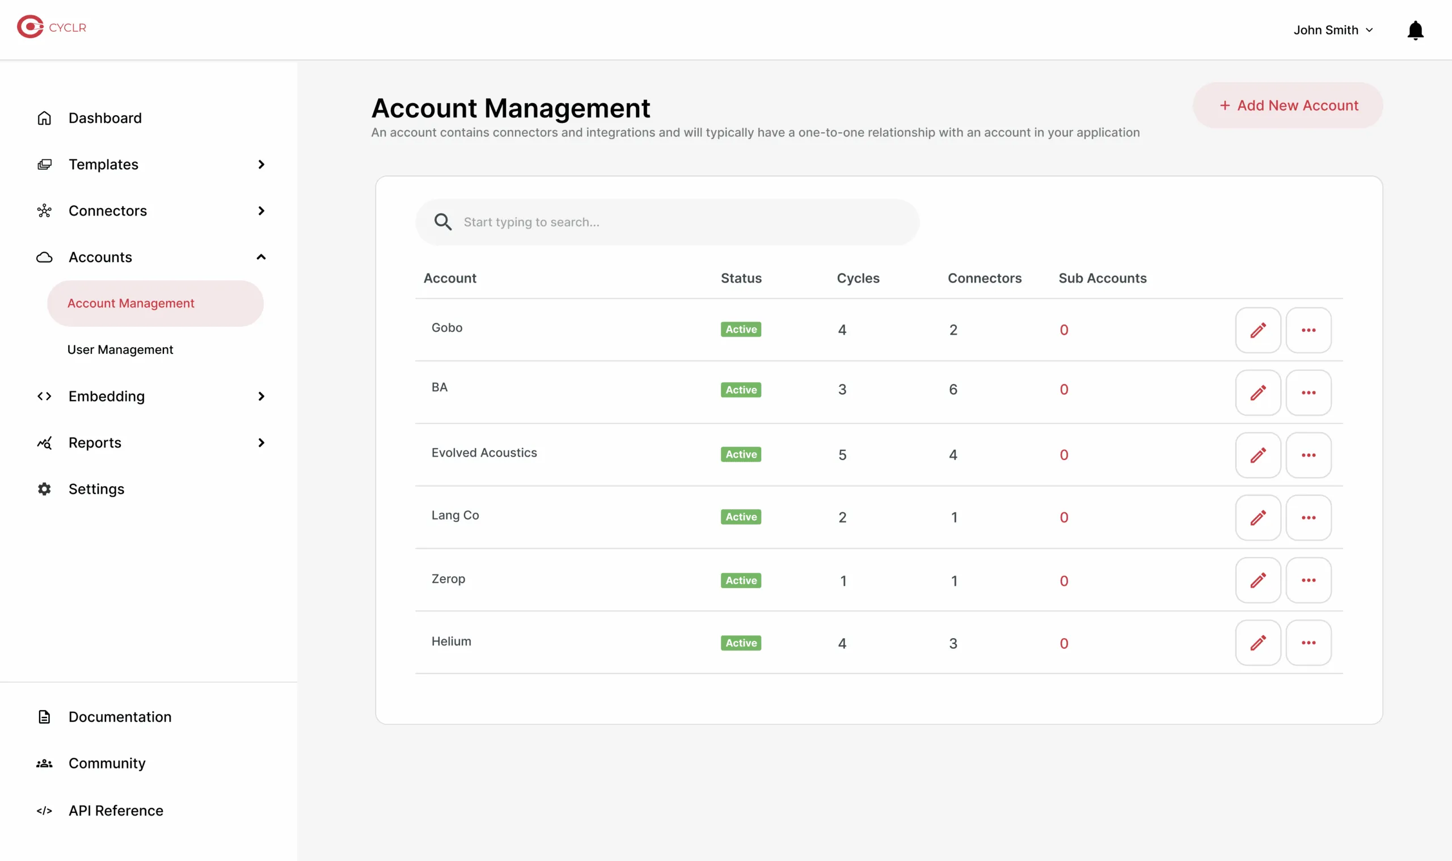
Task: Click the Community people icon
Action: pyautogui.click(x=44, y=763)
